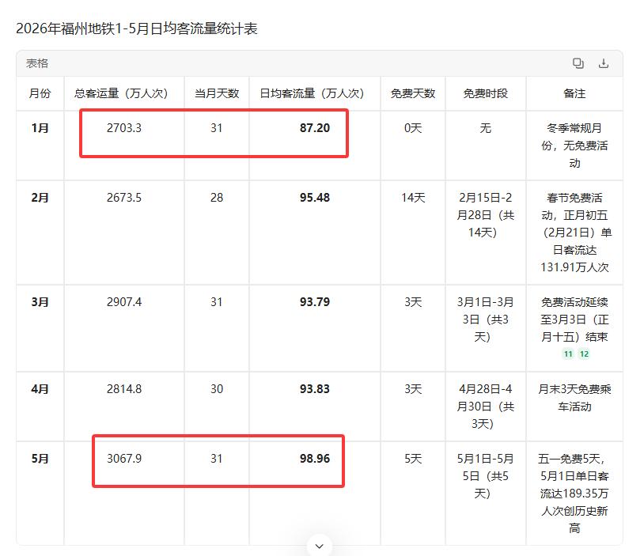Click the 无 free period cell
Screen dimensions: 644x556
point(486,128)
